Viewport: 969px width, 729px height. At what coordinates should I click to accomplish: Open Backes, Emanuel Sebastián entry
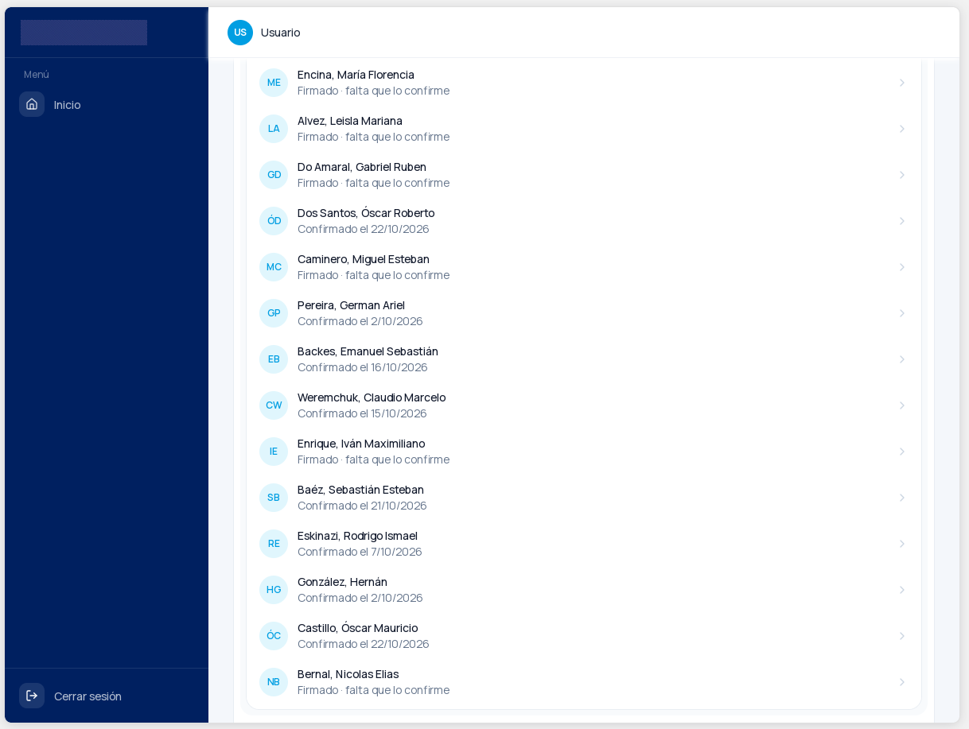click(x=584, y=359)
